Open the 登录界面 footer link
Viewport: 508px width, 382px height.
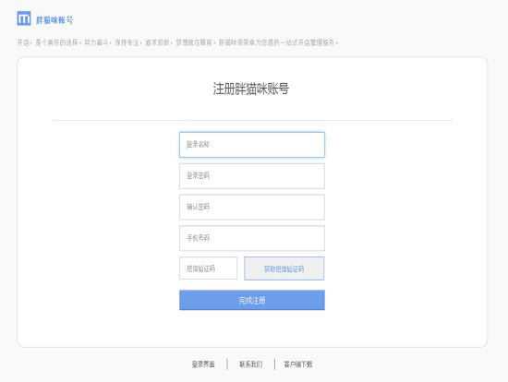tap(203, 364)
